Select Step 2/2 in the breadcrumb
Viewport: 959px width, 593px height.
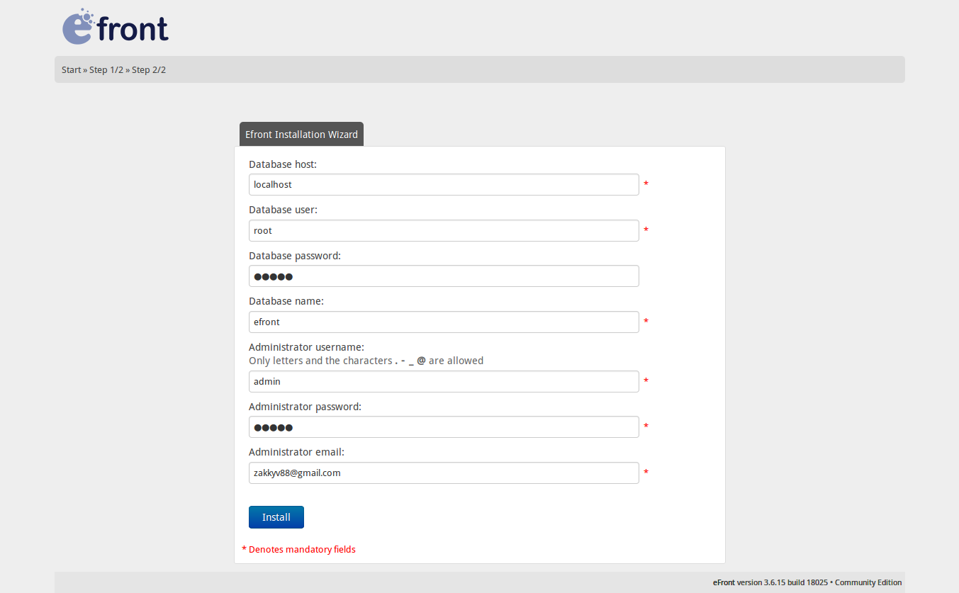(149, 70)
